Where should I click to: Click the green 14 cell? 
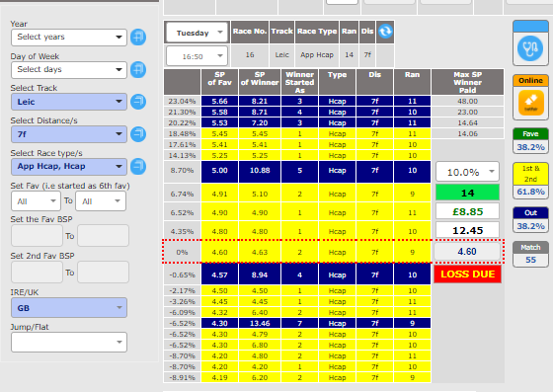[x=467, y=193]
